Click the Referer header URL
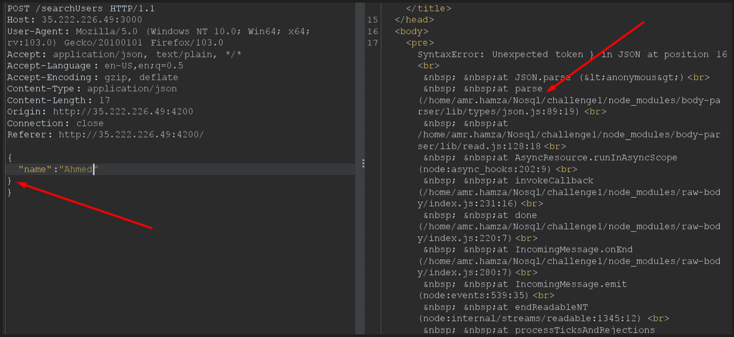Viewport: 734px width, 337px height. [x=131, y=135]
